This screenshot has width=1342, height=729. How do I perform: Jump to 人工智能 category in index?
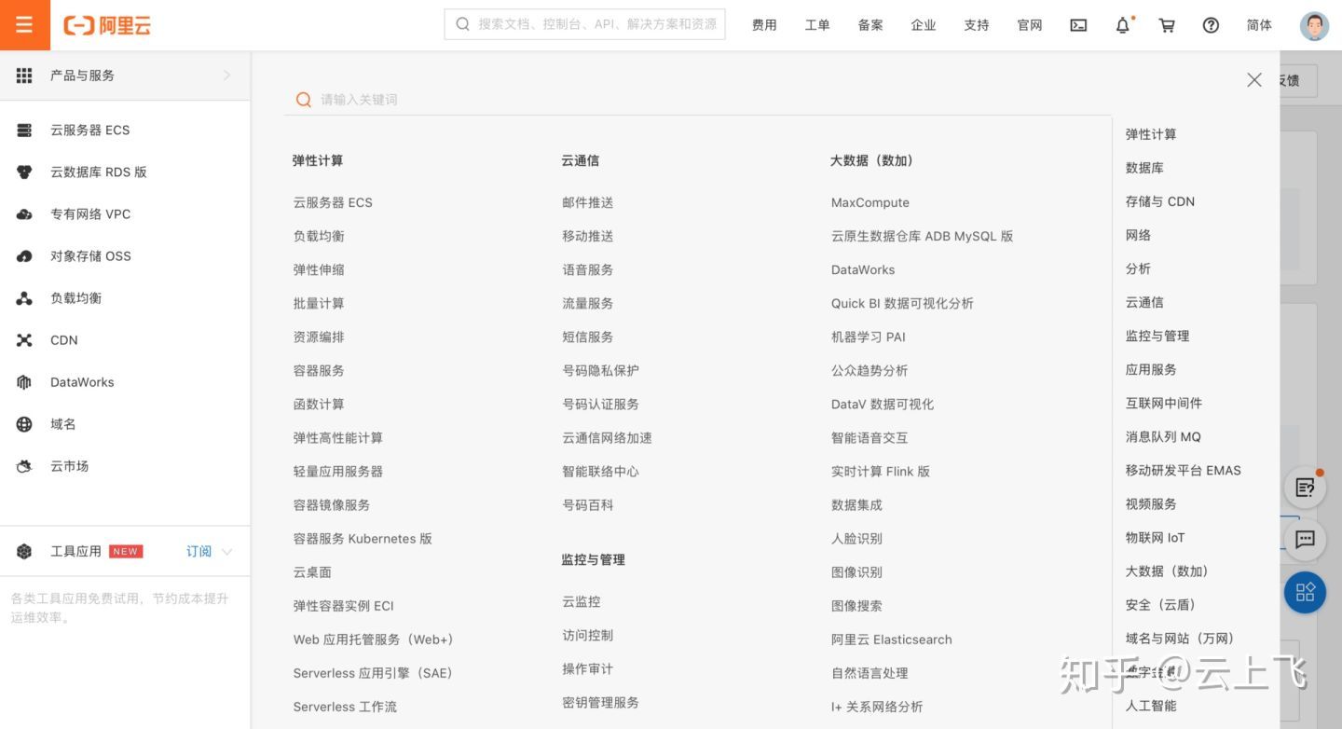click(x=1151, y=705)
